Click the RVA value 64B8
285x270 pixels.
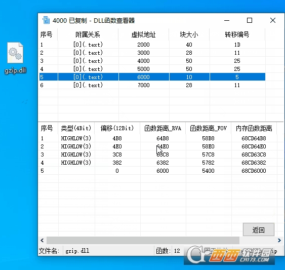[162, 138]
